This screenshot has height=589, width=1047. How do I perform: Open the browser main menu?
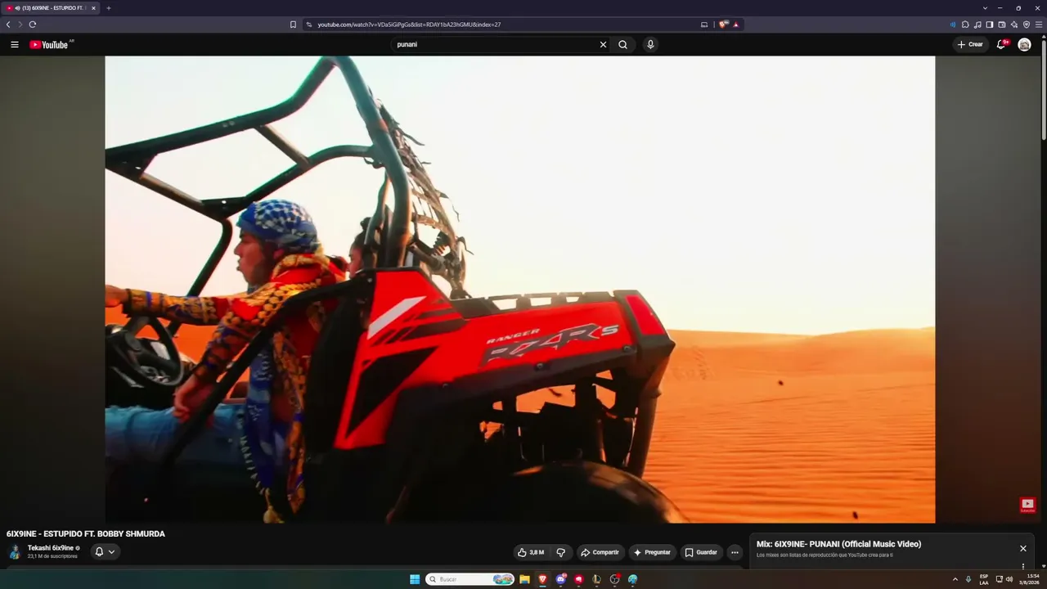coord(1039,25)
